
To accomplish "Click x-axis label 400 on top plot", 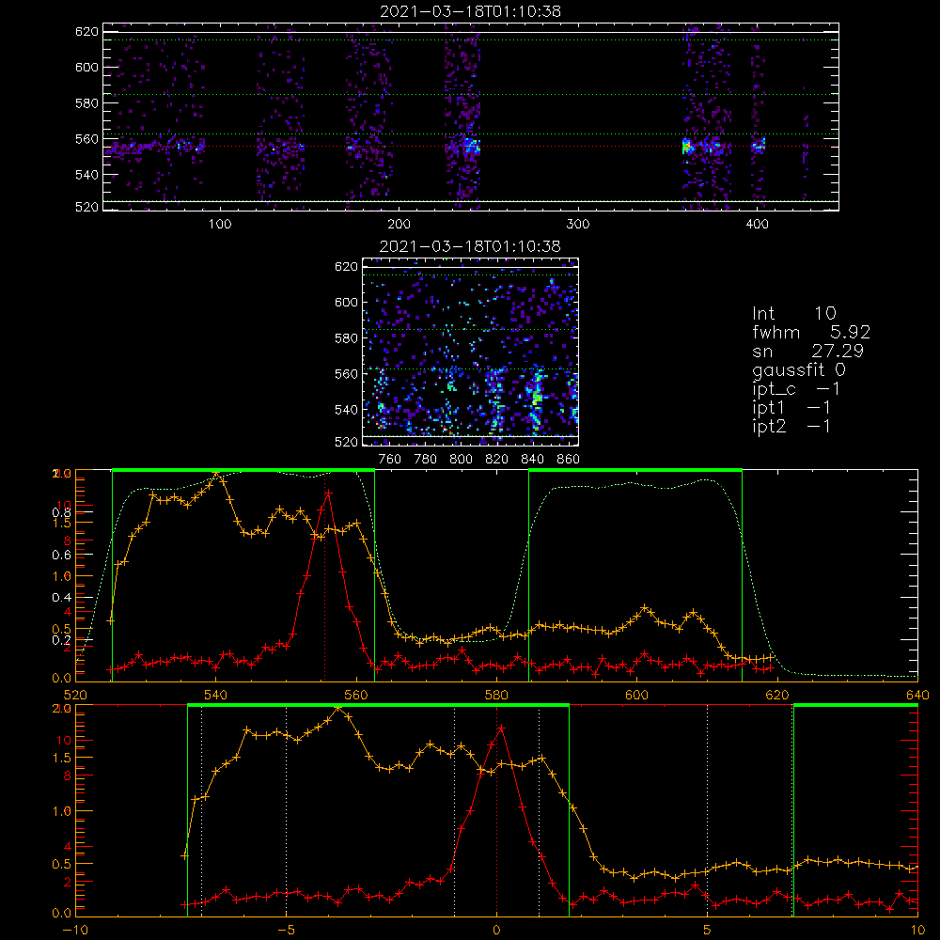I will (757, 225).
